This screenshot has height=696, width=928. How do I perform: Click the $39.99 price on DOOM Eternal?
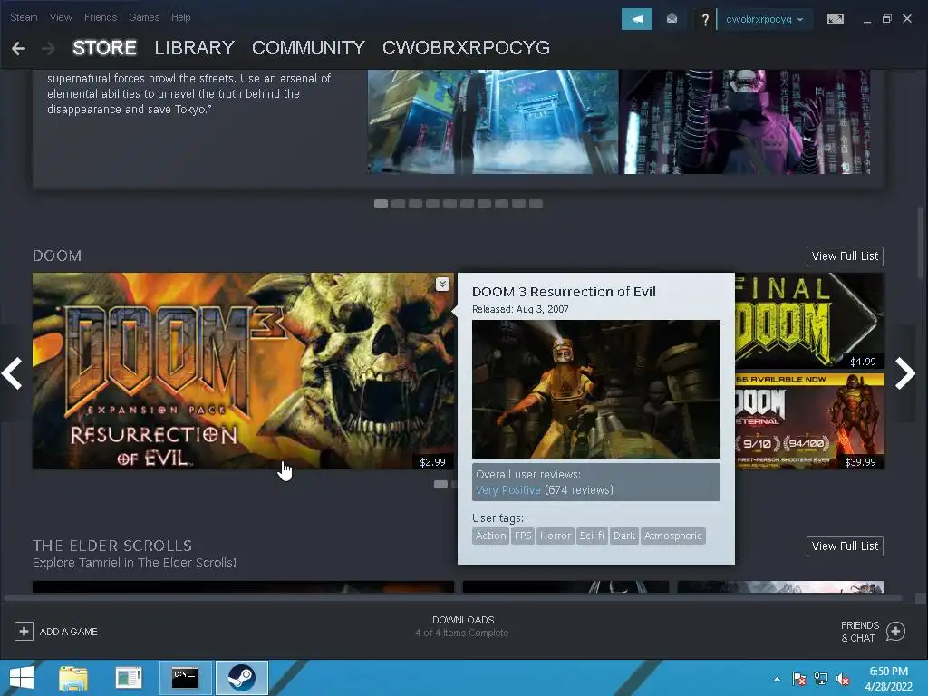(861, 462)
